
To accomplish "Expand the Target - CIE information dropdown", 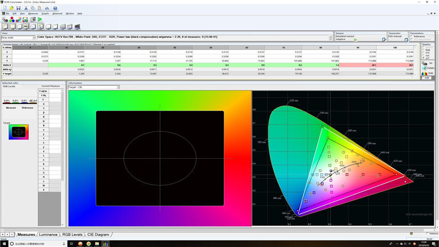I will (x=118, y=87).
